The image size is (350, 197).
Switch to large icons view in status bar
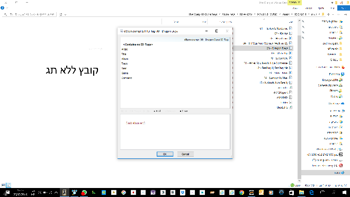(8, 185)
